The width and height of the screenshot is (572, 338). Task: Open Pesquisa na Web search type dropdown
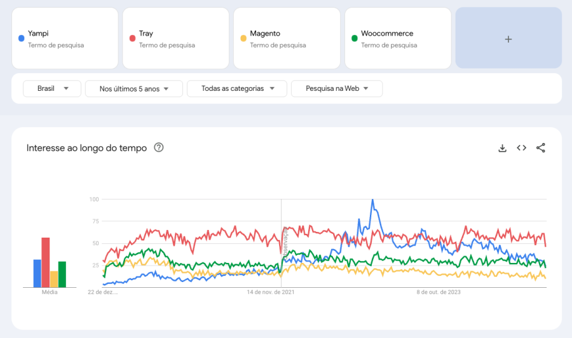point(337,88)
